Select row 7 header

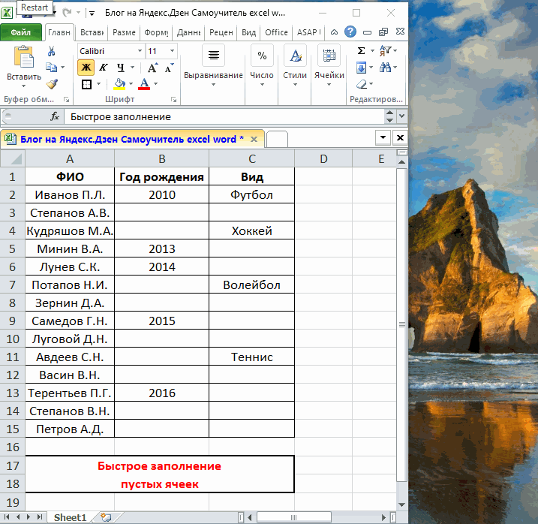(x=12, y=285)
